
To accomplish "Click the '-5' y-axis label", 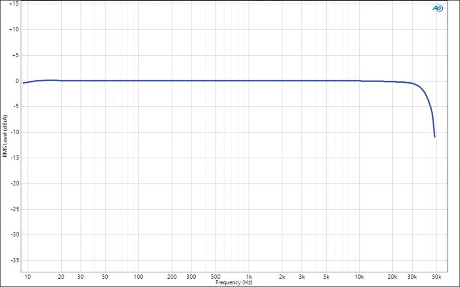I will click(x=15, y=106).
